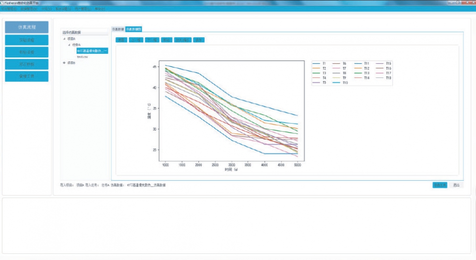The image size is (476, 260).
Task: Collapse the 任务A tree node
Action: (69, 44)
